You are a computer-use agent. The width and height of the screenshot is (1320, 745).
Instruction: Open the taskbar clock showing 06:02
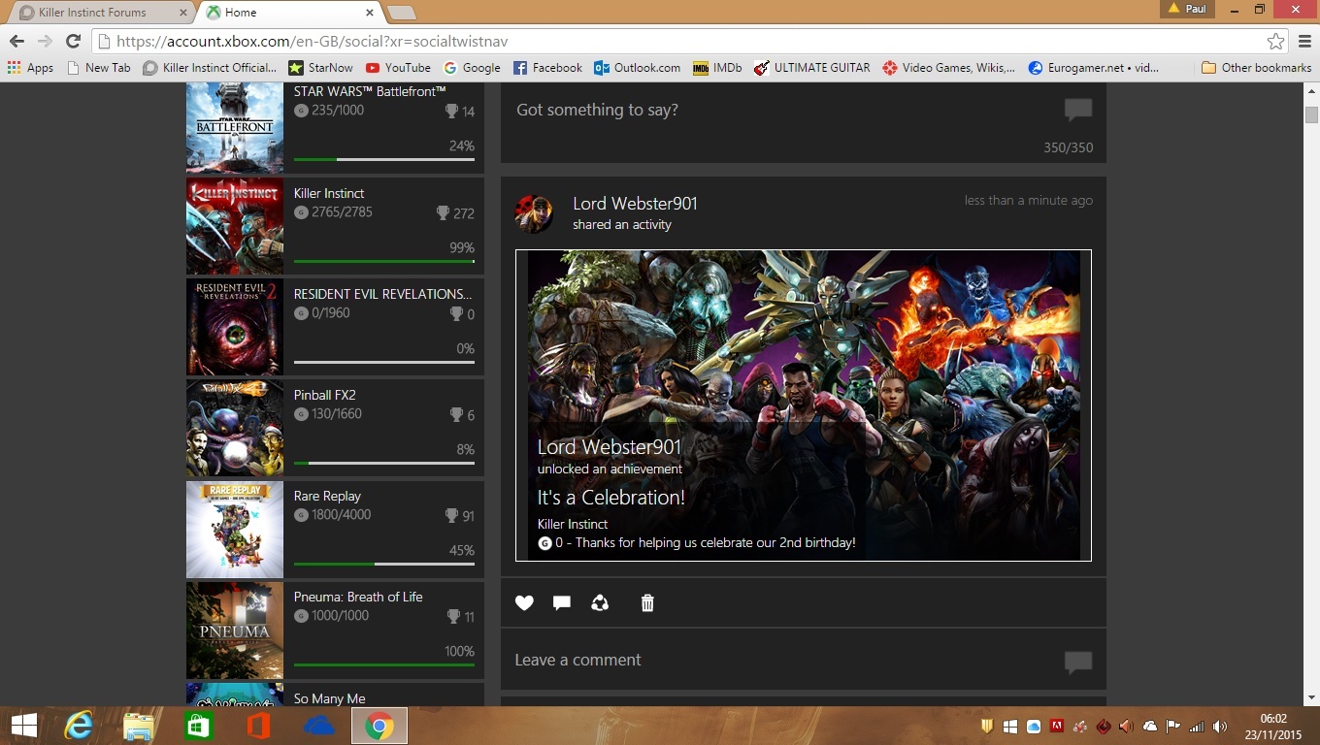tap(1274, 726)
